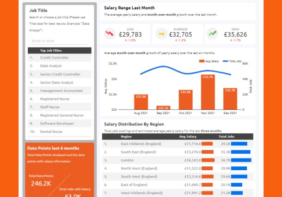Click the blue Total Jobs bar for London

click(241, 160)
